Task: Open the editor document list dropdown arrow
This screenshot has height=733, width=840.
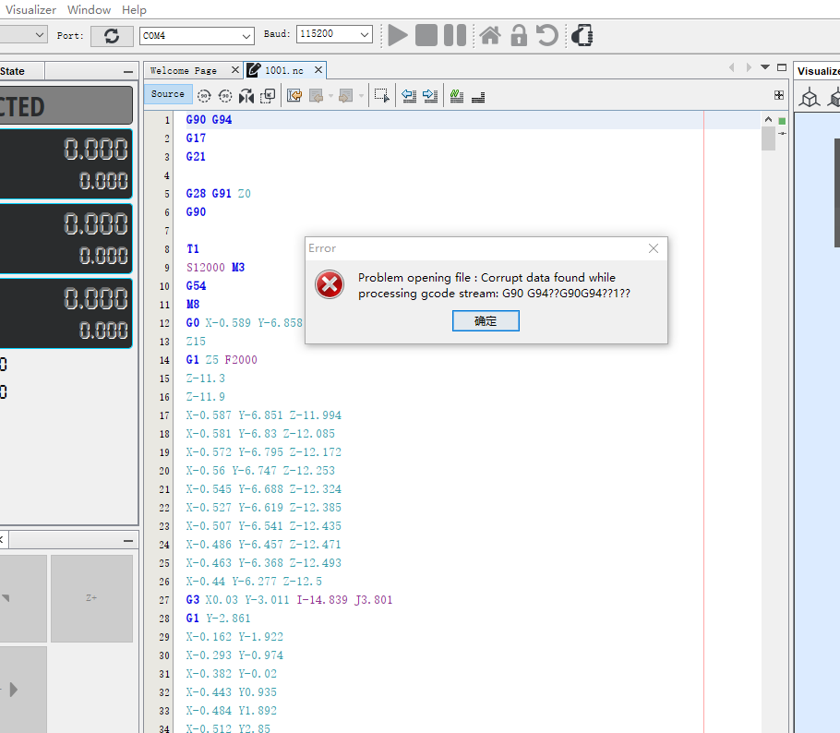Action: [x=764, y=67]
